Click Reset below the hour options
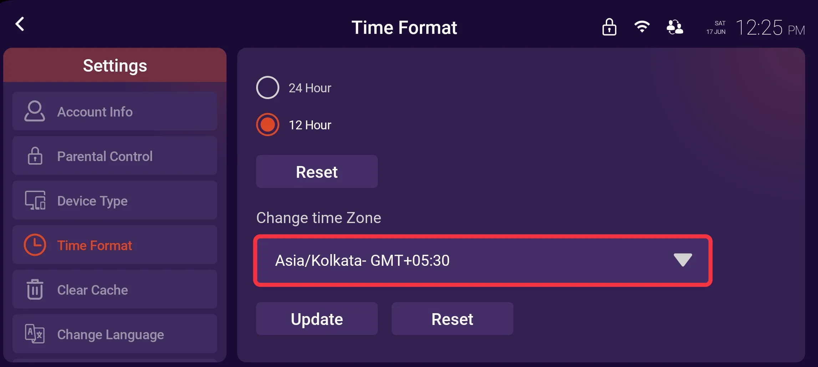The height and width of the screenshot is (367, 818). coord(316,172)
